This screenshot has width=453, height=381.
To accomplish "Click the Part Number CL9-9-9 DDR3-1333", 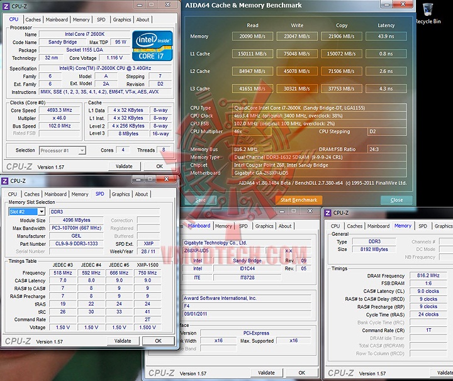I will (76, 243).
